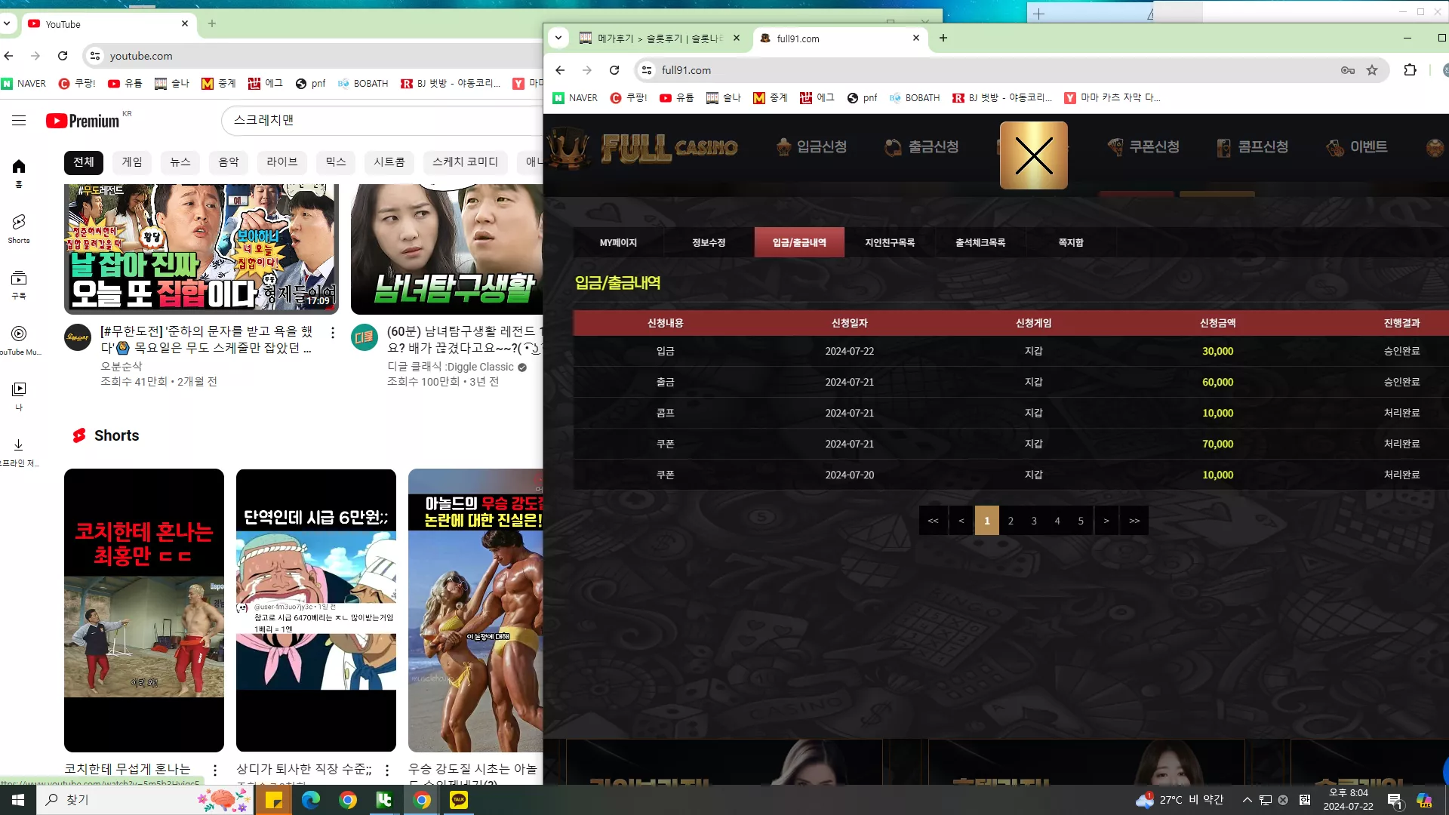The height and width of the screenshot is (815, 1449).
Task: Open YouTube guide hamburger menu
Action: pyautogui.click(x=19, y=121)
